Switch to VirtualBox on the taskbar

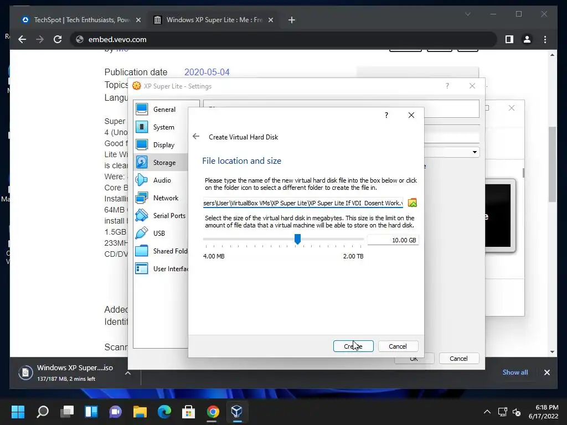237,411
